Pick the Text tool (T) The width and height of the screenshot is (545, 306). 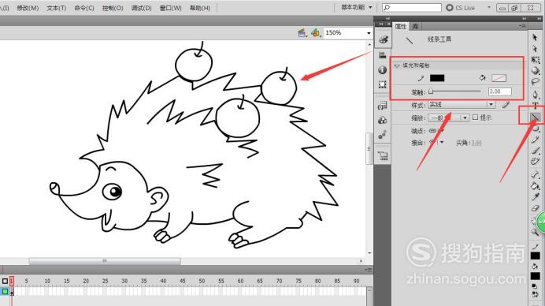(x=535, y=106)
